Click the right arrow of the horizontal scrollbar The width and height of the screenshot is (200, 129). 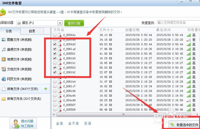pyautogui.click(x=197, y=114)
